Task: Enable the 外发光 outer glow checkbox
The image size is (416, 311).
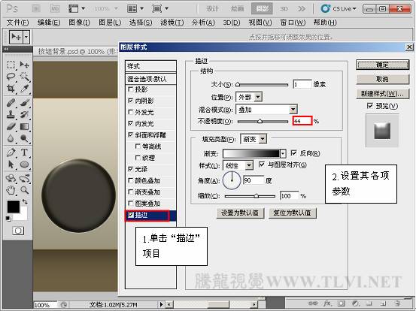Action: point(131,112)
